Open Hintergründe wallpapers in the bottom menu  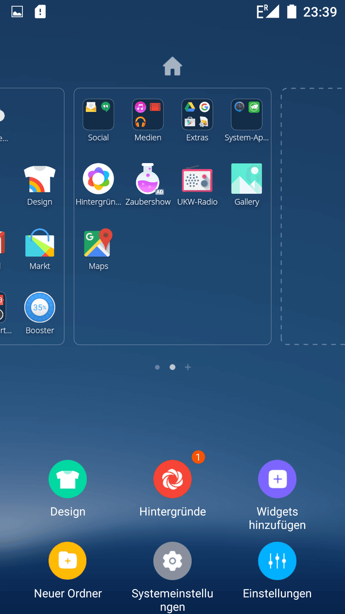(172, 479)
